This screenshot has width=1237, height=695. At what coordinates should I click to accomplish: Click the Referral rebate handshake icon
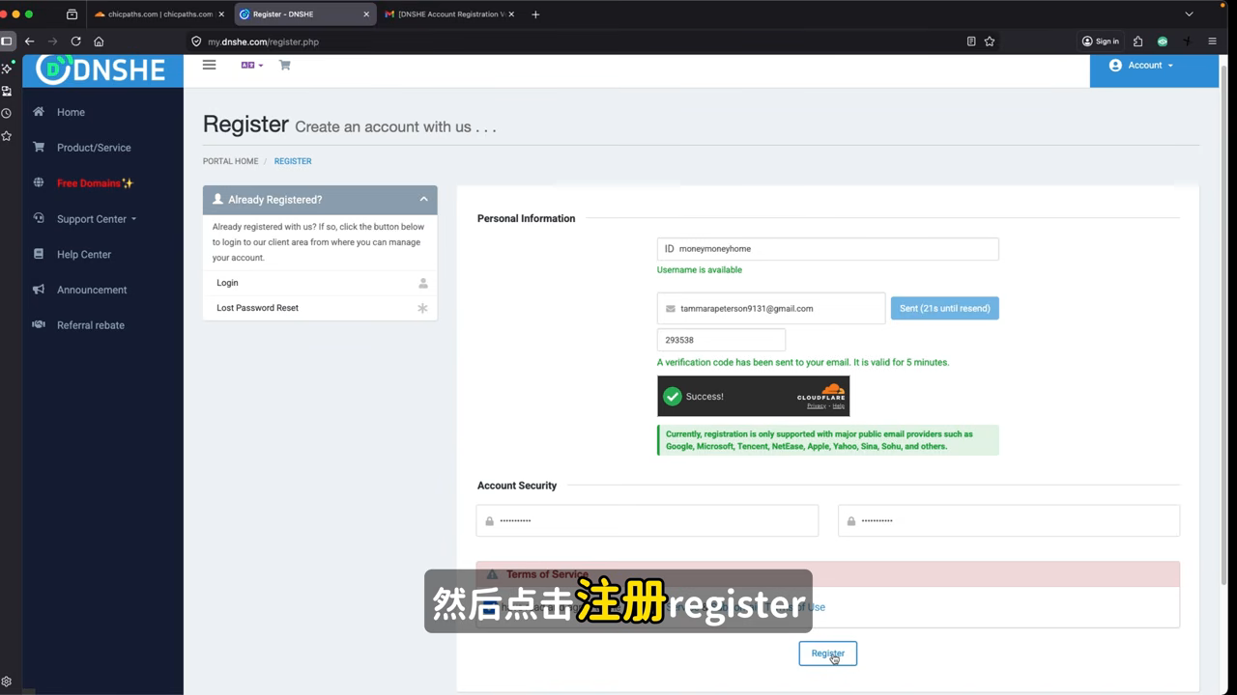[x=39, y=324]
